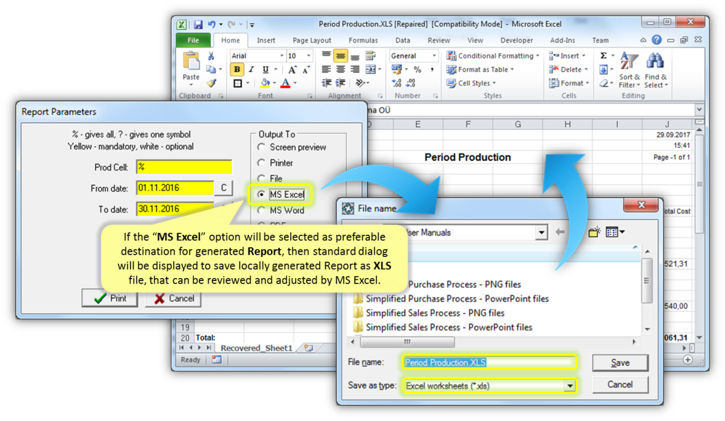Click the Middle Align icon in Alignment group
Screen dimensions: 725x421
340,56
